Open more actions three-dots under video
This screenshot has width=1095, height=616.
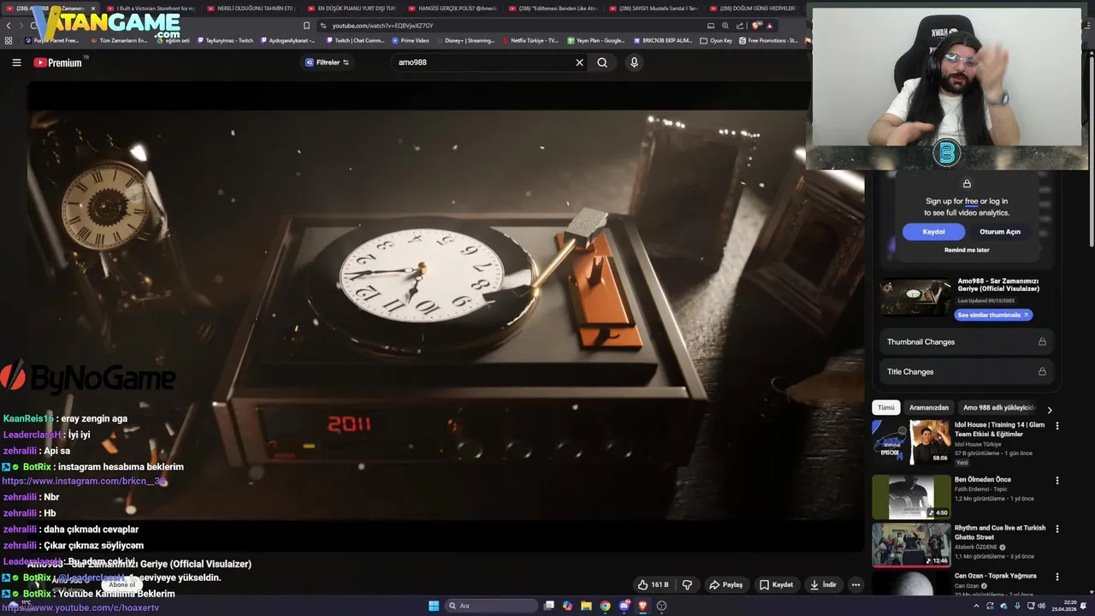pos(855,585)
